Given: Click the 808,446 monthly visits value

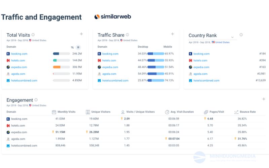Looking at the screenshot, I should [61, 145].
